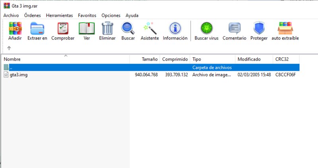The image size is (318, 168).
Task: Sort by the Tamaño column header
Action: (x=145, y=59)
